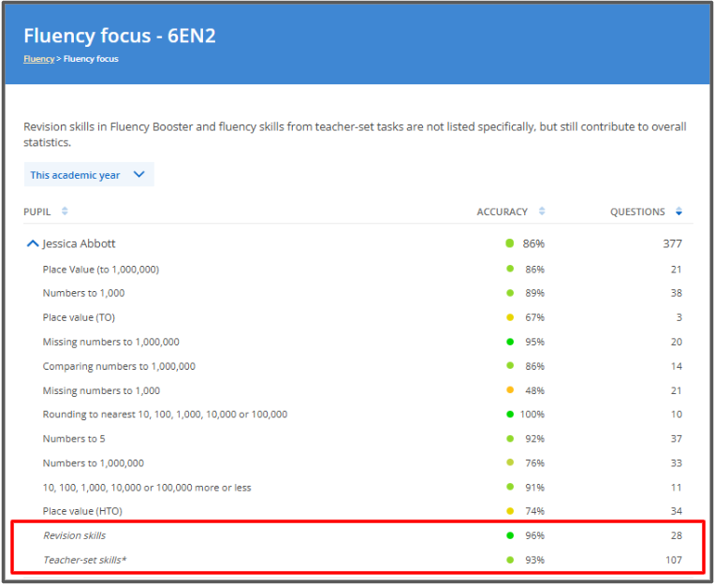Click the Place value (HTO) skill
The height and width of the screenshot is (585, 715).
coord(82,512)
